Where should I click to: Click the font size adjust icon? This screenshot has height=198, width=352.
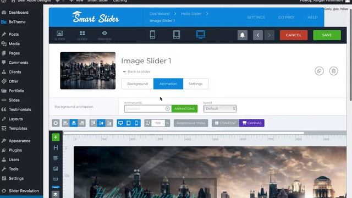(x=148, y=123)
